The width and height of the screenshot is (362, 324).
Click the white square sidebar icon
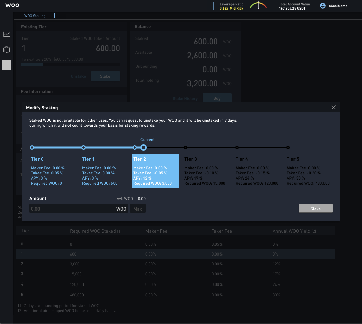6,65
